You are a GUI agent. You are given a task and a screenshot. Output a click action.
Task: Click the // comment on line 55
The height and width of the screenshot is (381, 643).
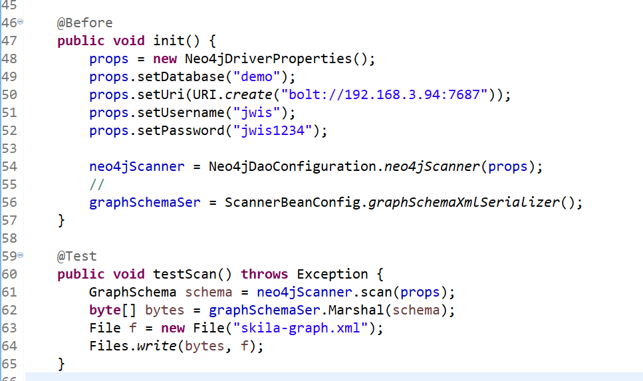tap(97, 185)
